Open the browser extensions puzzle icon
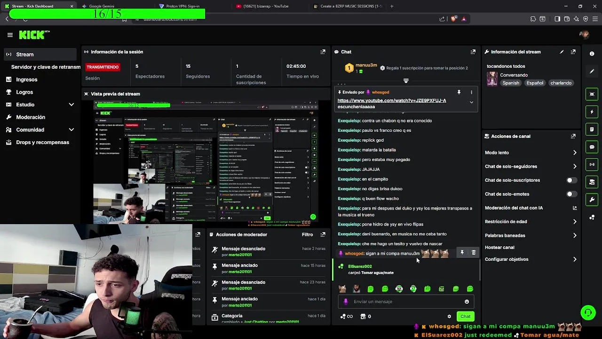This screenshot has height=339, width=602. (x=533, y=19)
